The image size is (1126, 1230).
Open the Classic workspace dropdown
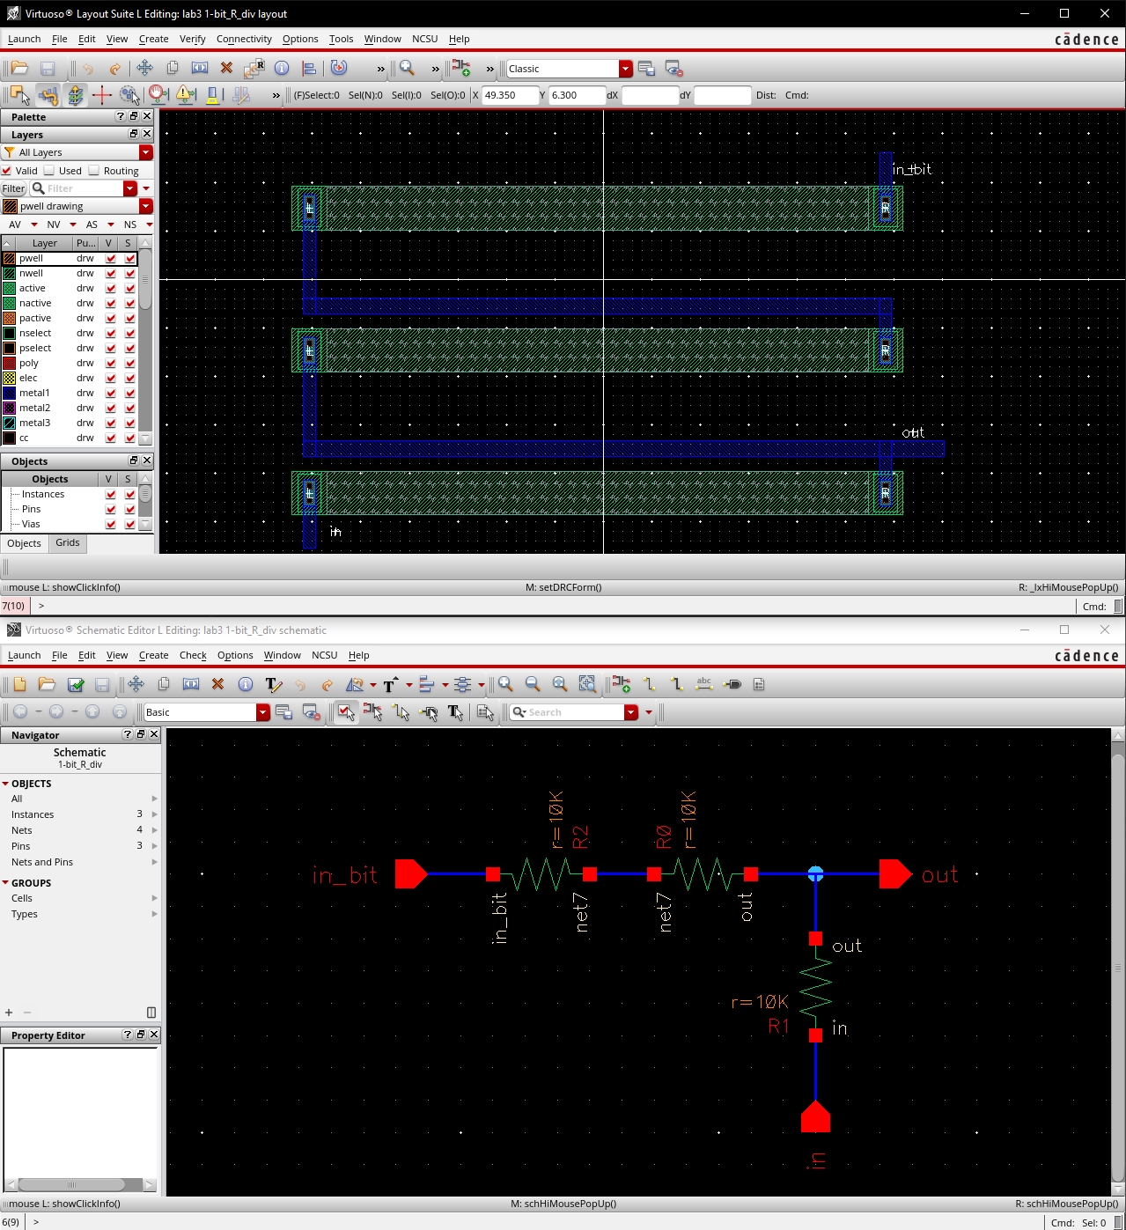pyautogui.click(x=625, y=69)
